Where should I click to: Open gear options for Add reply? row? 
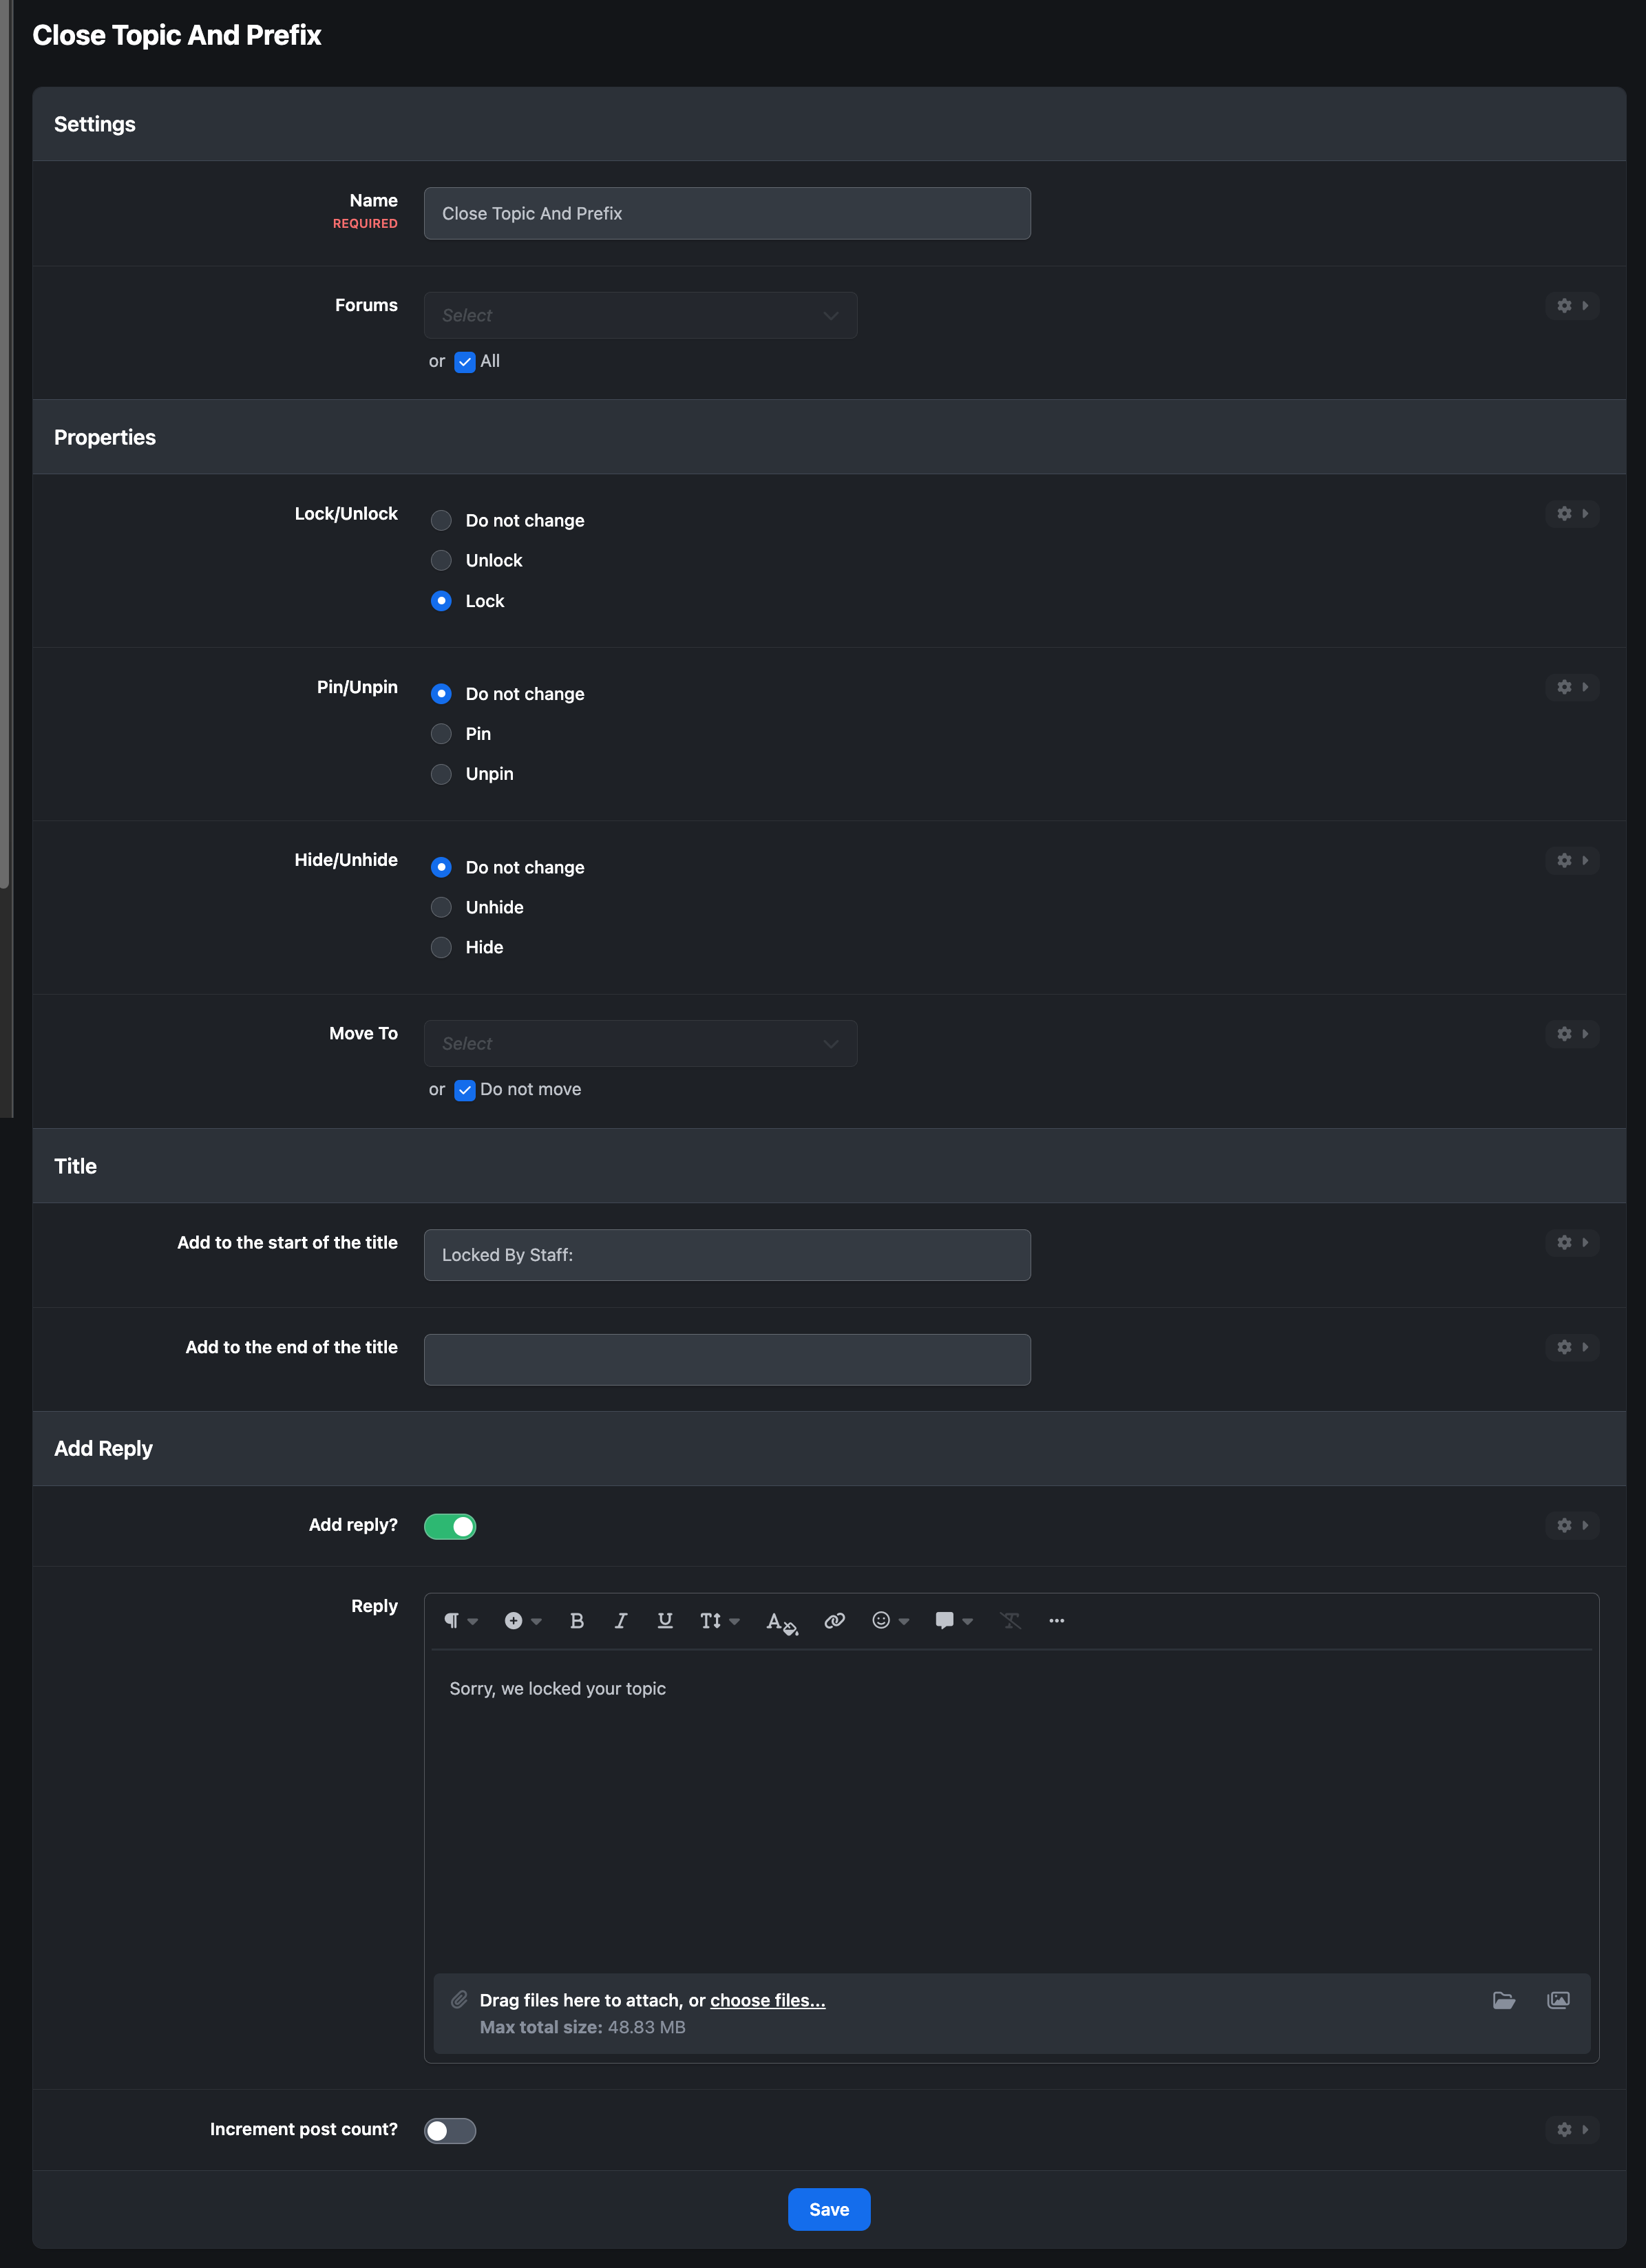coord(1572,1526)
